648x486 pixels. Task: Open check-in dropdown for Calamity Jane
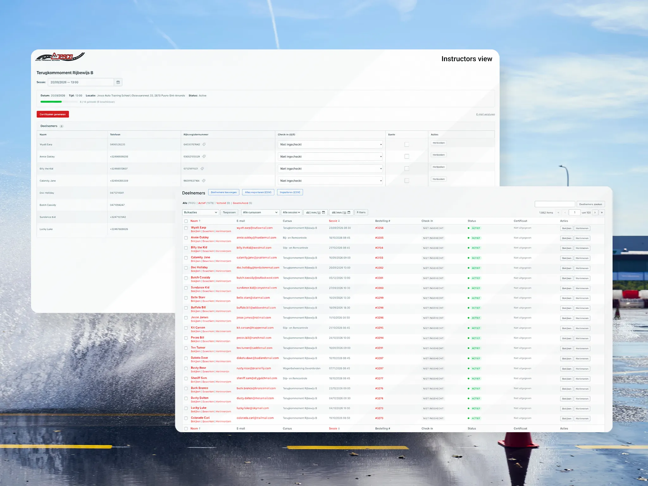click(x=330, y=181)
